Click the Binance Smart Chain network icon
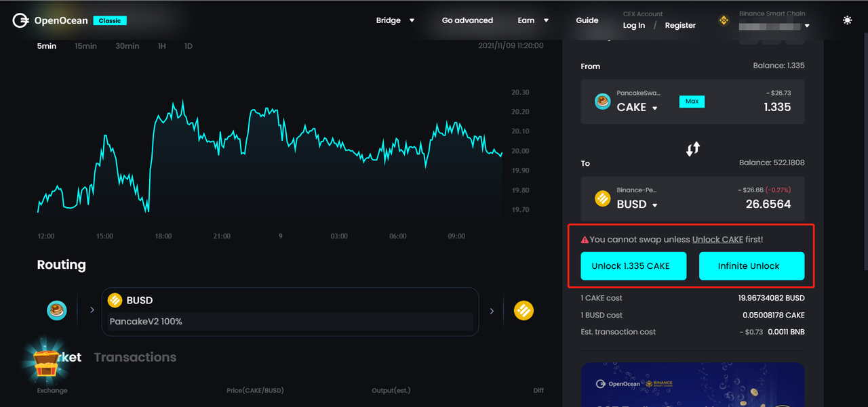868x407 pixels. pos(724,21)
